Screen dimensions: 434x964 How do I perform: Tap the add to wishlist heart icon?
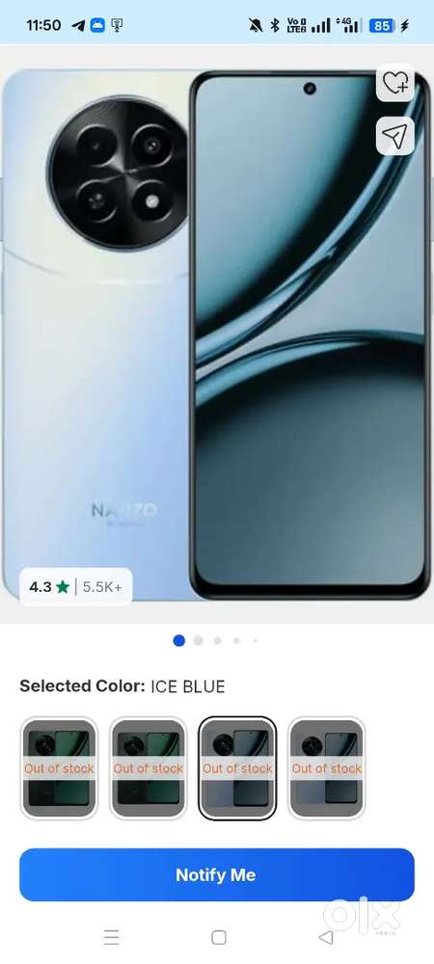395,83
